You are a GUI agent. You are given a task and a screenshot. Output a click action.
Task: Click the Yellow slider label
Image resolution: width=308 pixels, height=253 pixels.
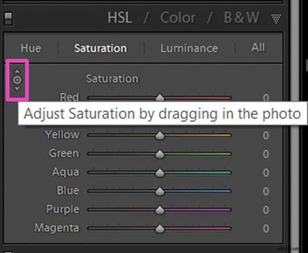pyautogui.click(x=62, y=135)
